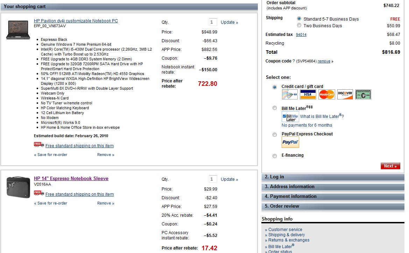Click the Notebook PC quantity field
The height and width of the screenshot is (253, 409).
(213, 22)
